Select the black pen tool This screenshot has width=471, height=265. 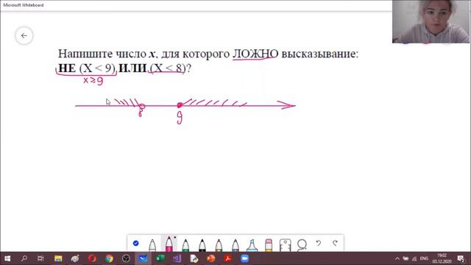pos(202,245)
